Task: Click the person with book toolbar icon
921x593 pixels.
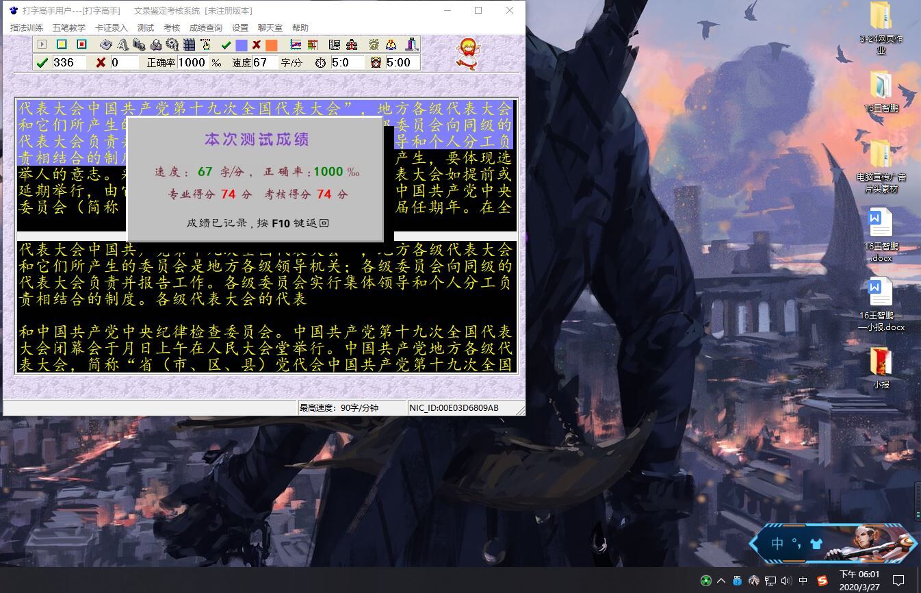Action: click(x=391, y=45)
